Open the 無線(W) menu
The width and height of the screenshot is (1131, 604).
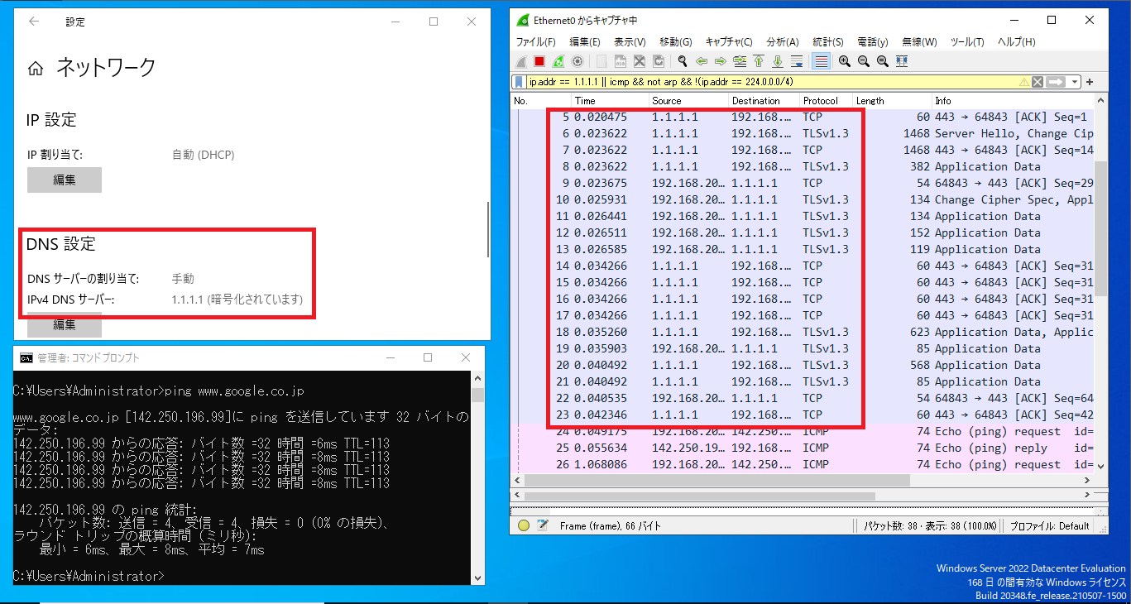coord(919,42)
